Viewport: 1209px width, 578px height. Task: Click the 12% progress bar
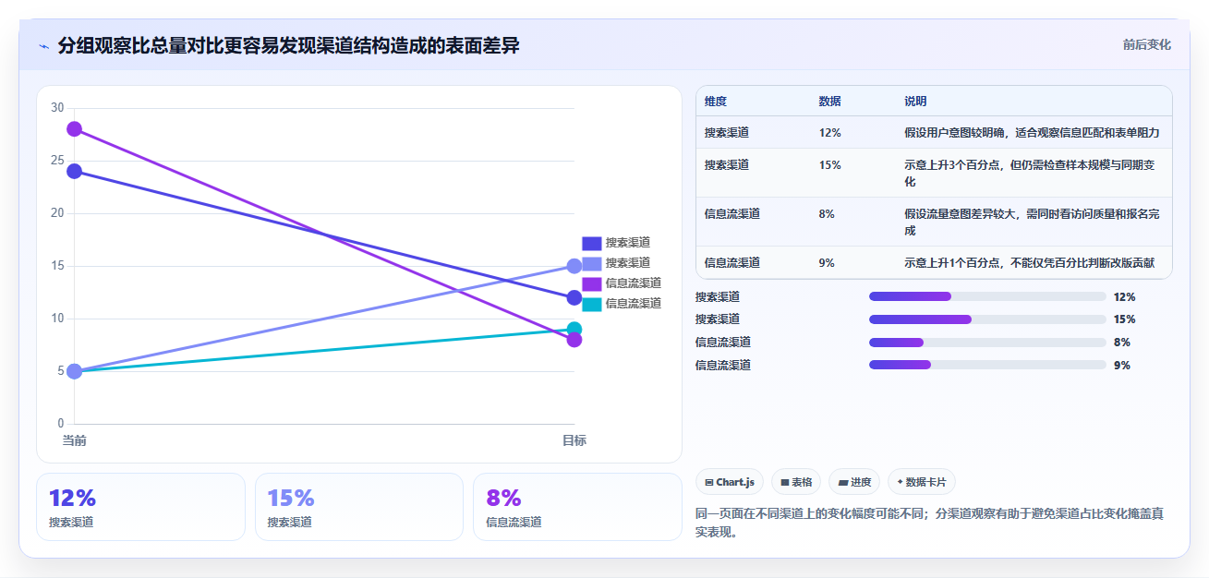pos(987,296)
